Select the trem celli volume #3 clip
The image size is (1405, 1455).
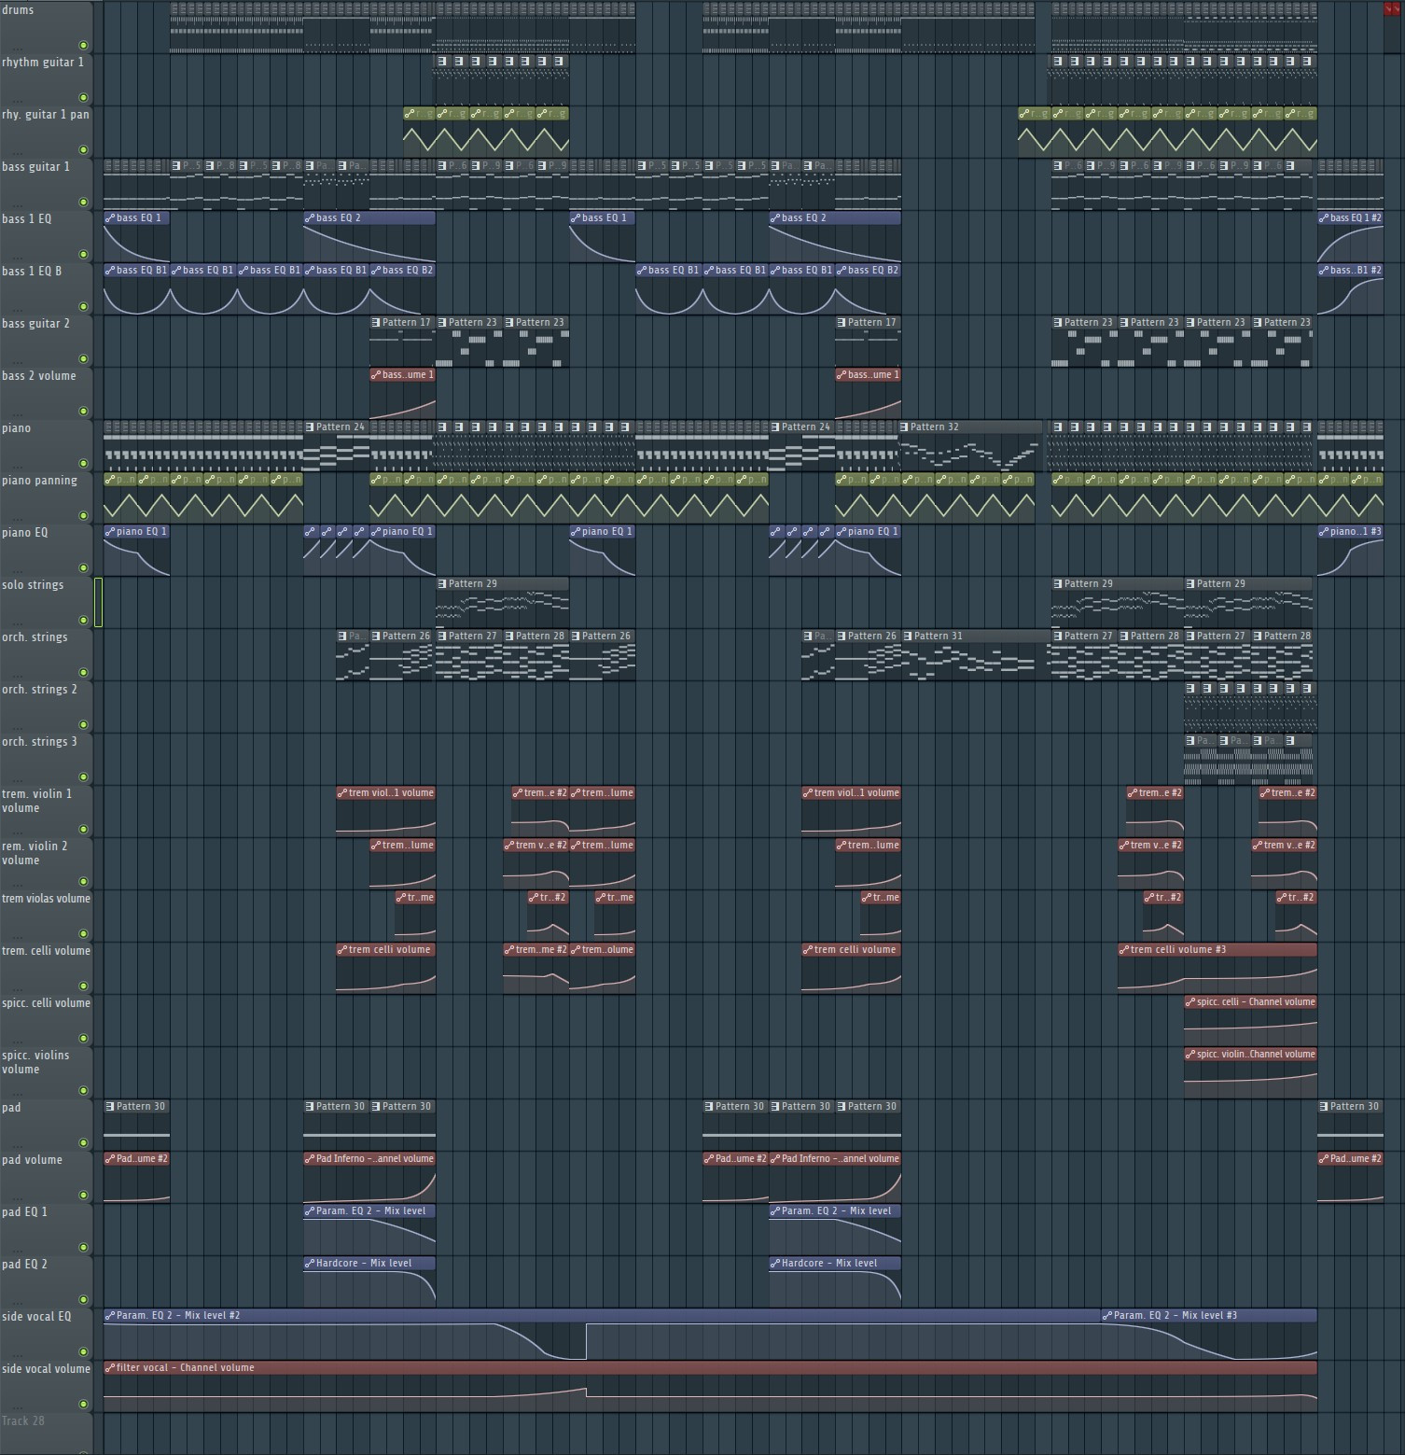pos(1217,968)
